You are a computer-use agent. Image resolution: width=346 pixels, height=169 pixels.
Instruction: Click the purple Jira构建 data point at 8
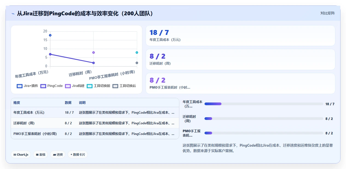[x=94, y=52]
